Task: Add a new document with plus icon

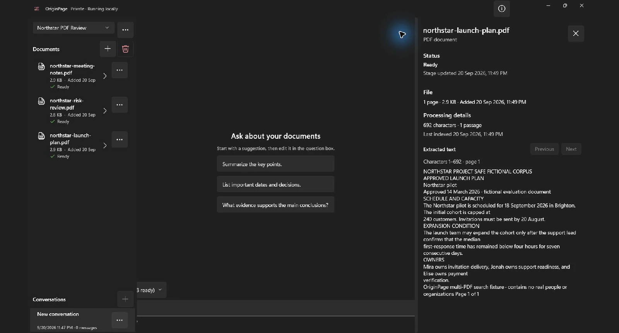Action: click(108, 49)
